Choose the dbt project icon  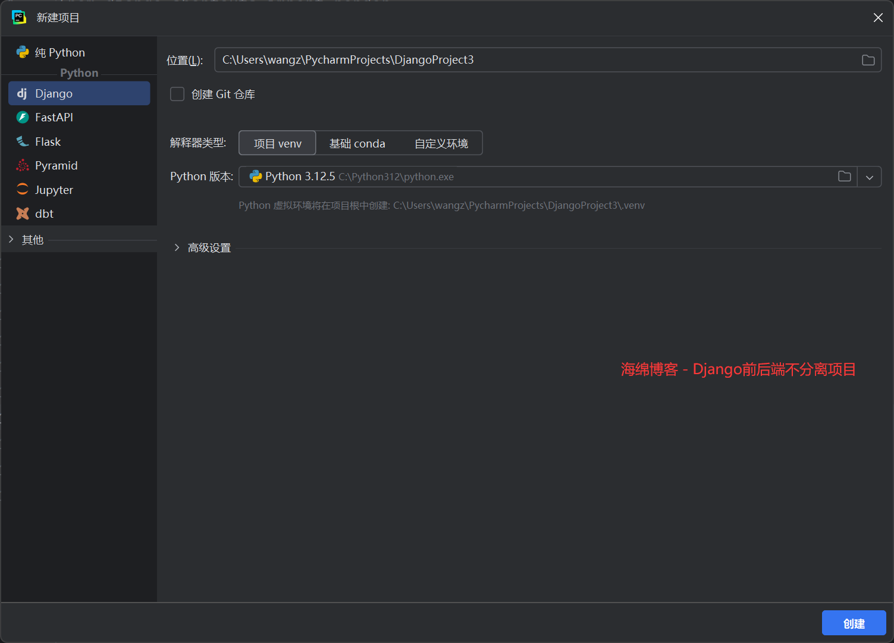(x=23, y=214)
